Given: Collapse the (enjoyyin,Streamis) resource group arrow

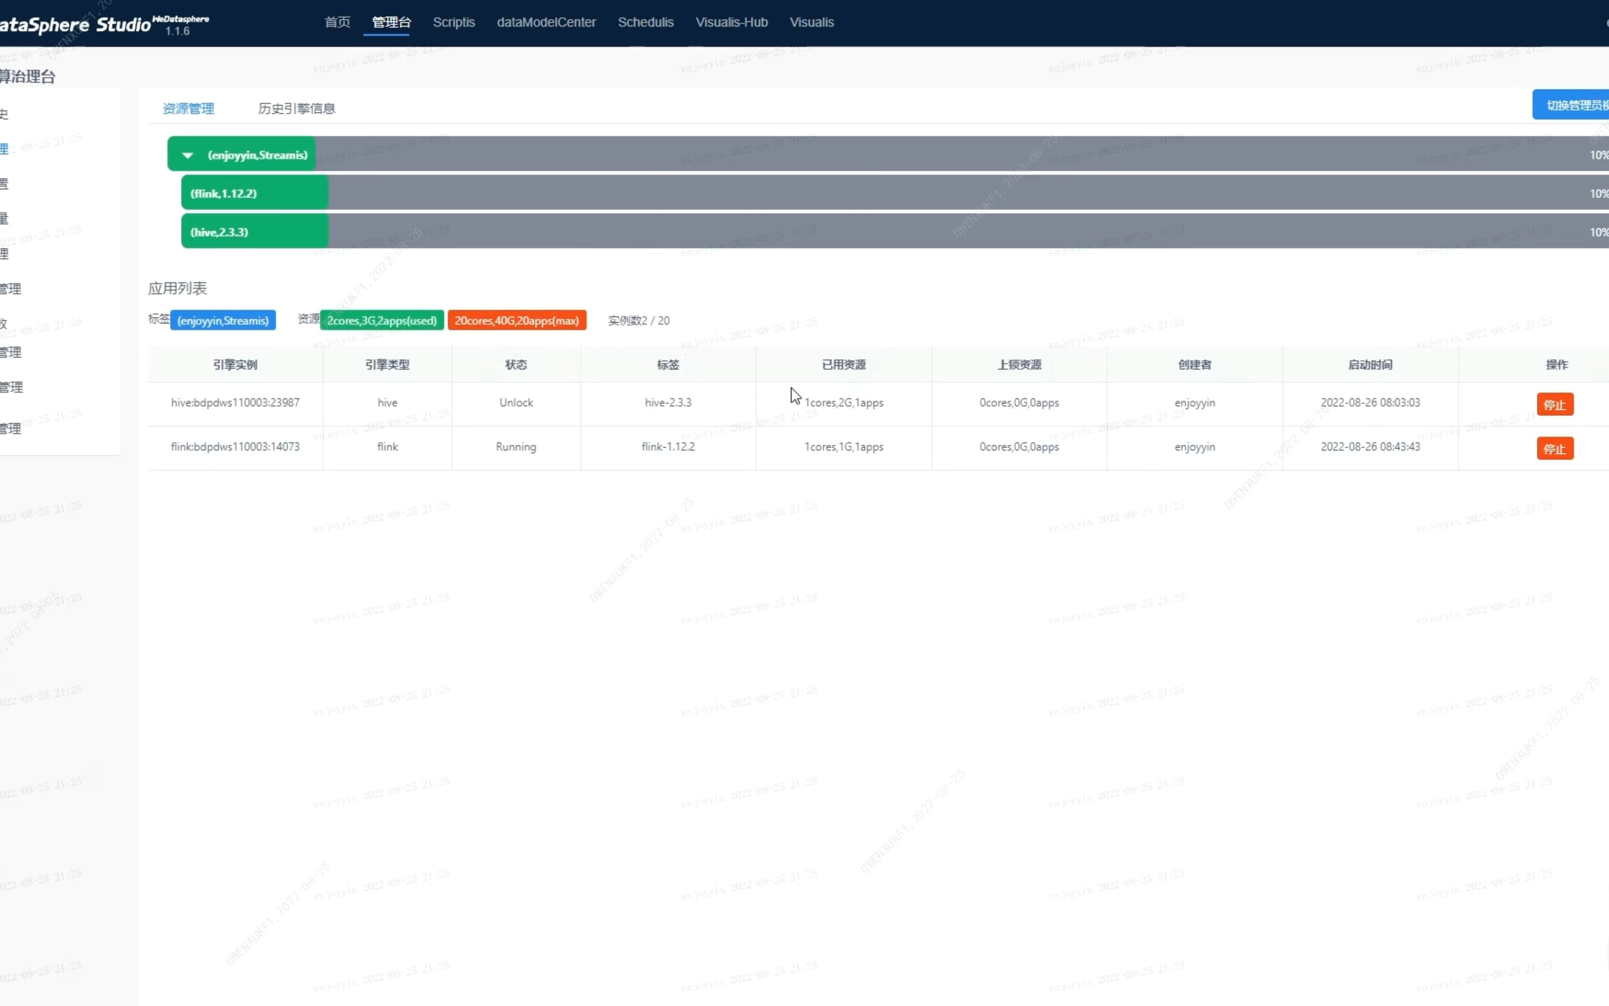Looking at the screenshot, I should coord(188,155).
